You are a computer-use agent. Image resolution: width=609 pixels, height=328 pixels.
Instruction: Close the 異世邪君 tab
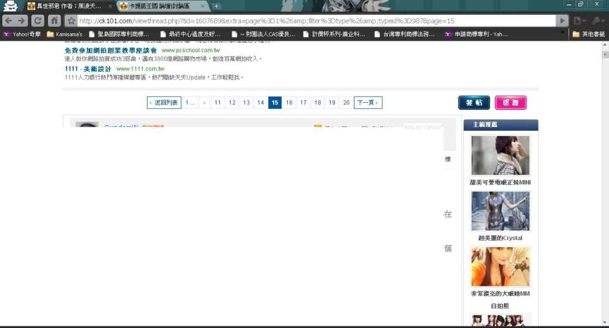tap(110, 6)
